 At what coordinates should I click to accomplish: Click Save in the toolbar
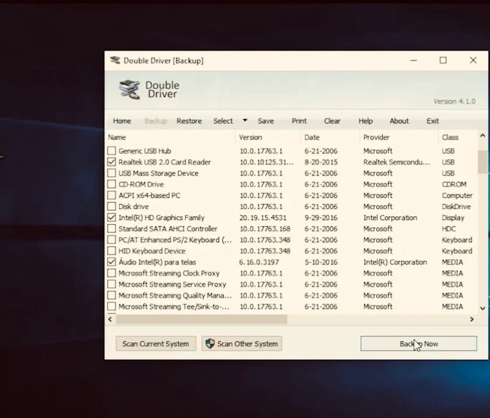coord(265,121)
